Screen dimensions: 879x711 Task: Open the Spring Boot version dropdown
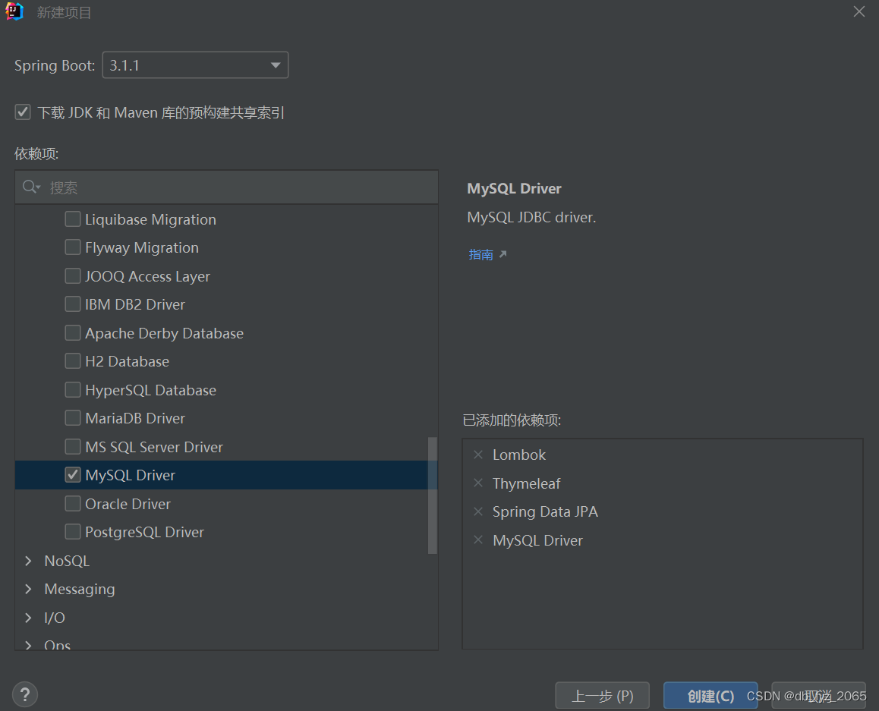(x=195, y=65)
